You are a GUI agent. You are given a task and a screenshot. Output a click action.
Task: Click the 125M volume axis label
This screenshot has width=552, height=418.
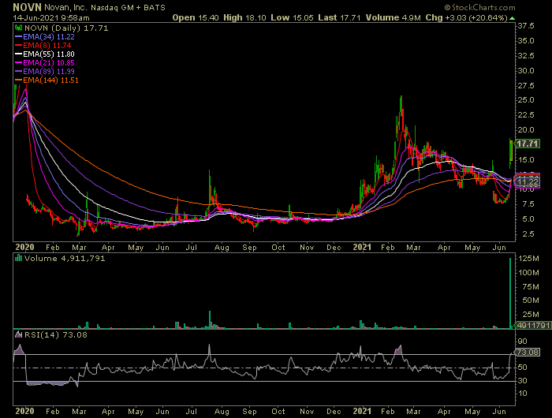[x=528, y=259]
